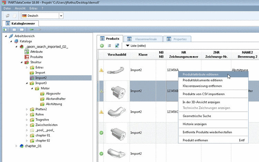Click the 123456C product thumbnail
Image resolution: width=259 pixels, height=162 pixels.
[117, 112]
